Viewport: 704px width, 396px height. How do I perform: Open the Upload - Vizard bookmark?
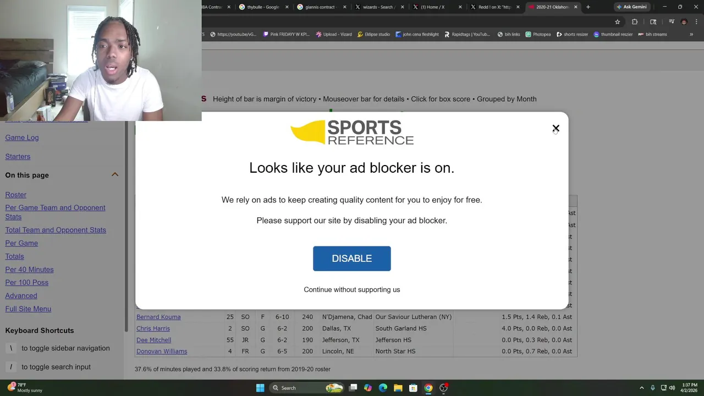pos(334,34)
